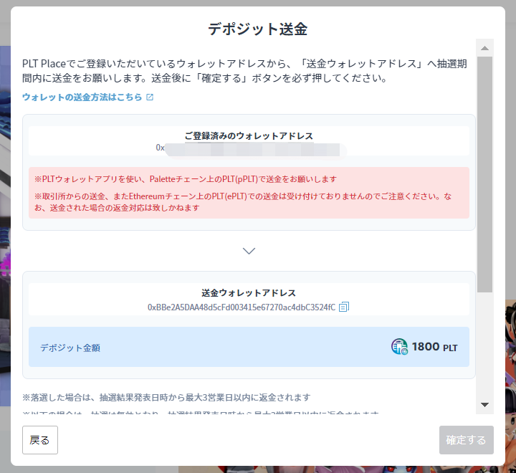This screenshot has width=516, height=473.
Task: Click the デポジット金額 label
Action: pyautogui.click(x=70, y=348)
